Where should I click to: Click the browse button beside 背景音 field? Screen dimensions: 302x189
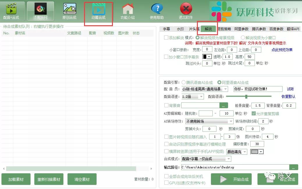(224, 106)
